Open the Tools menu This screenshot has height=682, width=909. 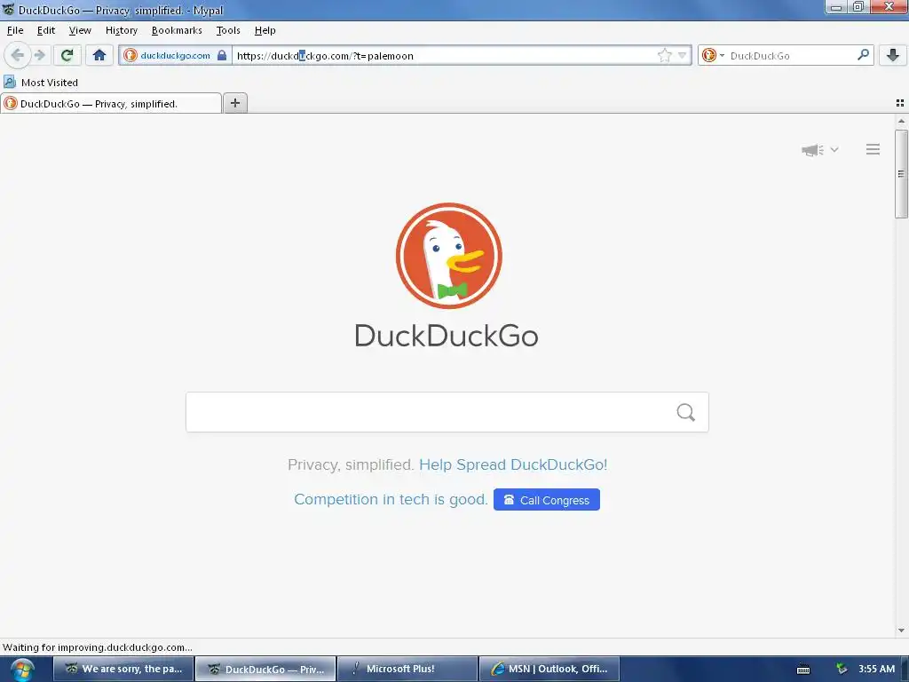pos(228,30)
